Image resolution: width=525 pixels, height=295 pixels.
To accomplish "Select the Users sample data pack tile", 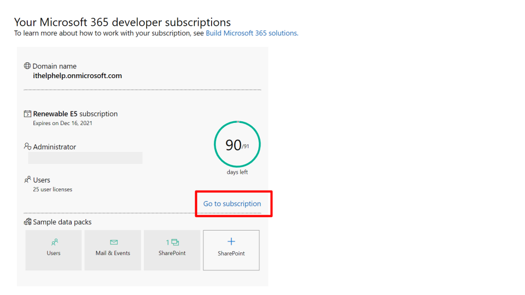I will pos(54,250).
